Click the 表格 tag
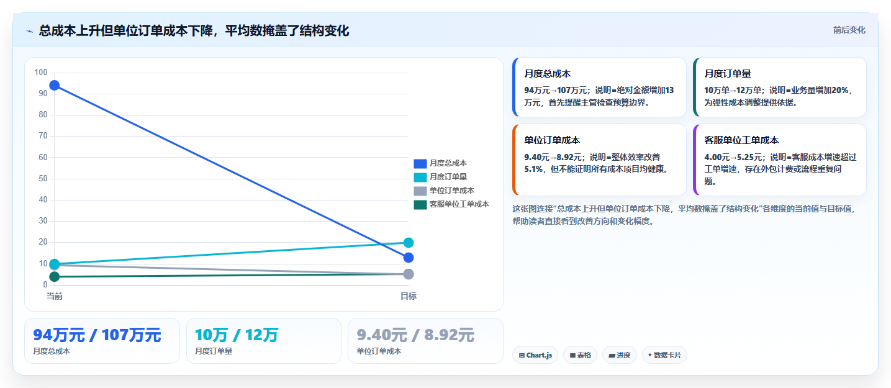Viewport: 891px width, 388px height. [581, 355]
